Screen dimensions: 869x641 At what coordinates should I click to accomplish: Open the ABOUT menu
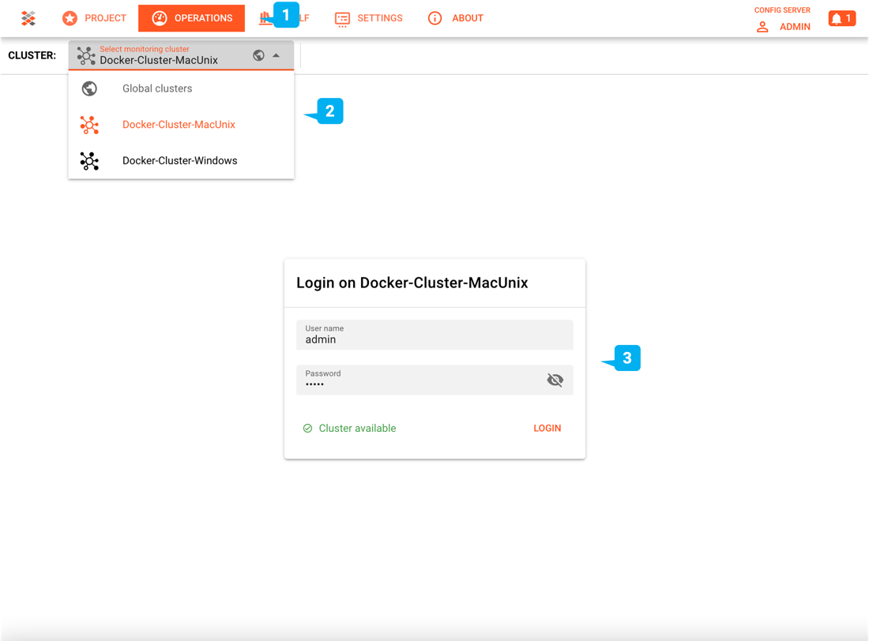tap(467, 18)
